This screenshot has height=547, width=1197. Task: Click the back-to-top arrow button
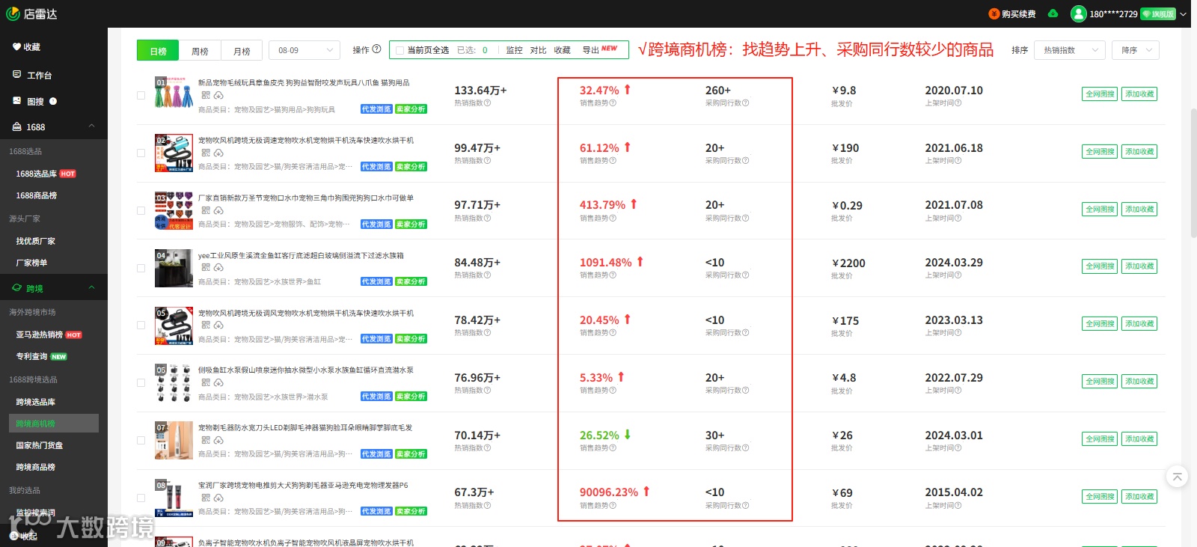[x=1177, y=477]
